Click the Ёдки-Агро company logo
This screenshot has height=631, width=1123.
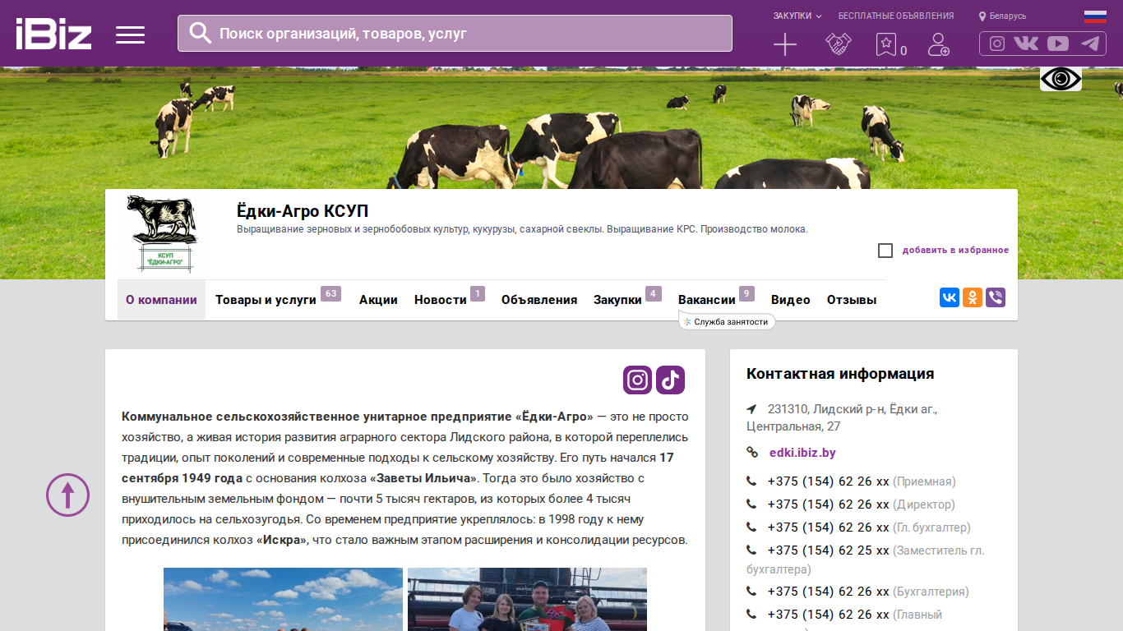161,234
